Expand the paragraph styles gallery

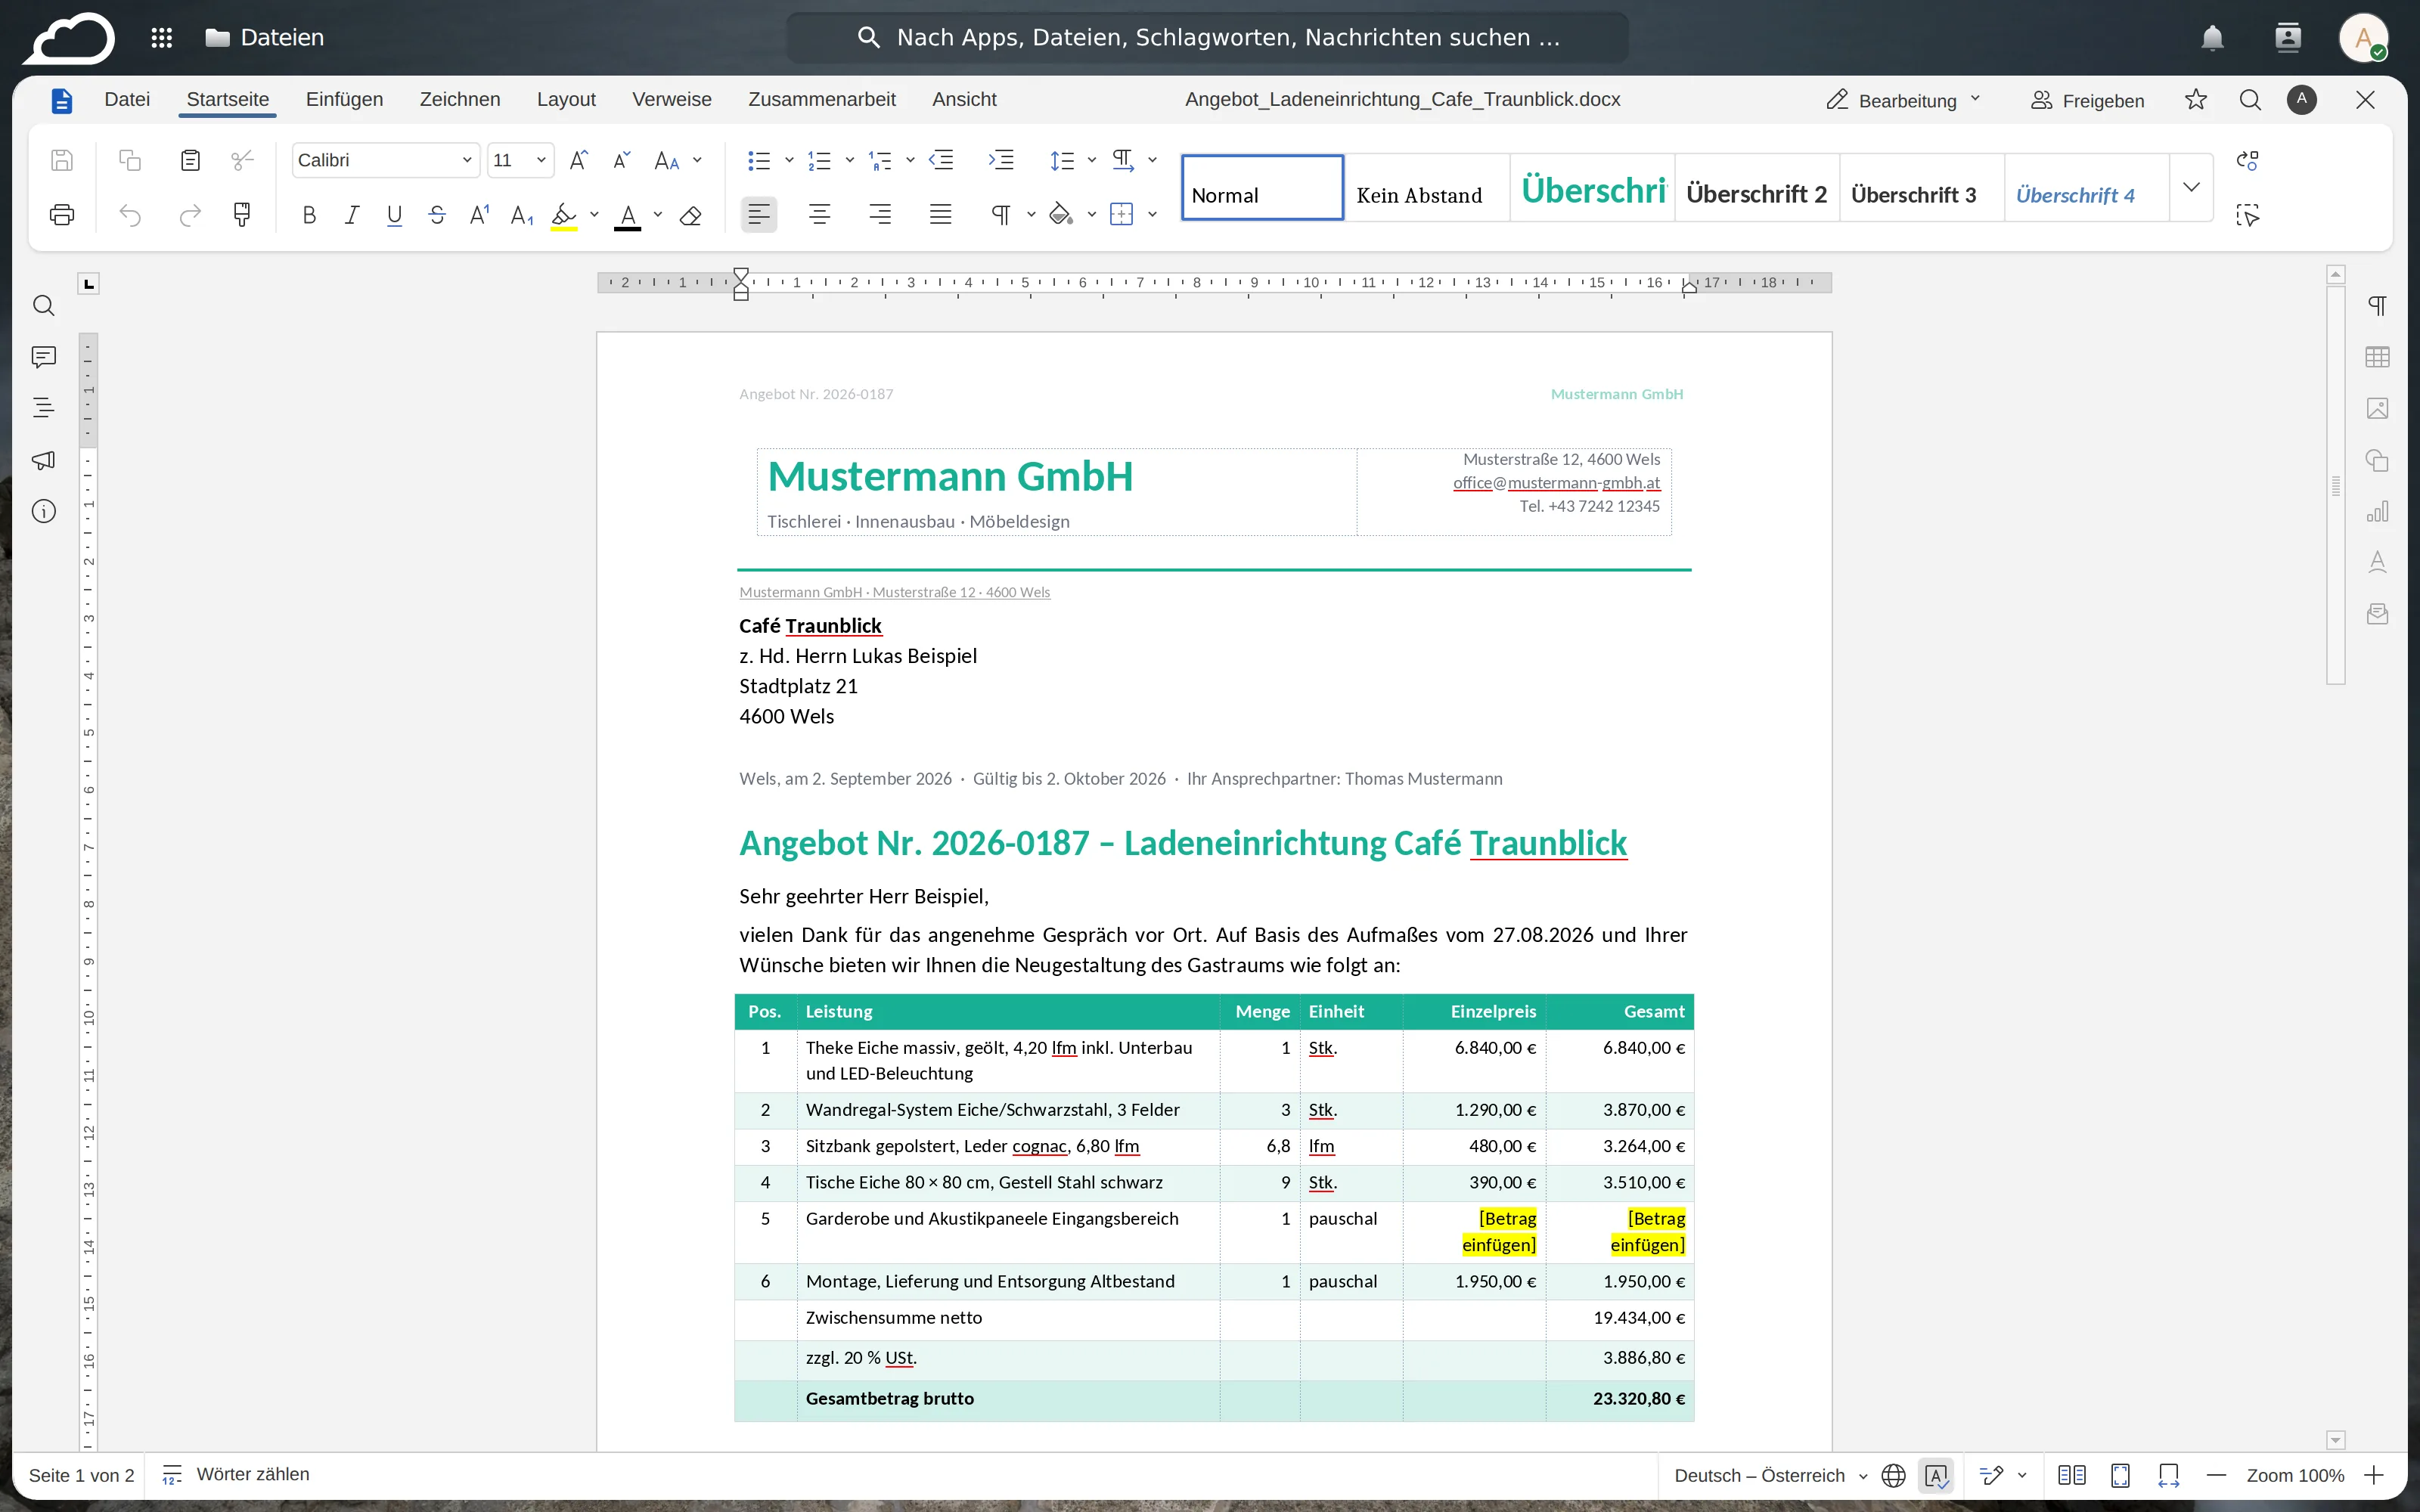pos(2191,187)
